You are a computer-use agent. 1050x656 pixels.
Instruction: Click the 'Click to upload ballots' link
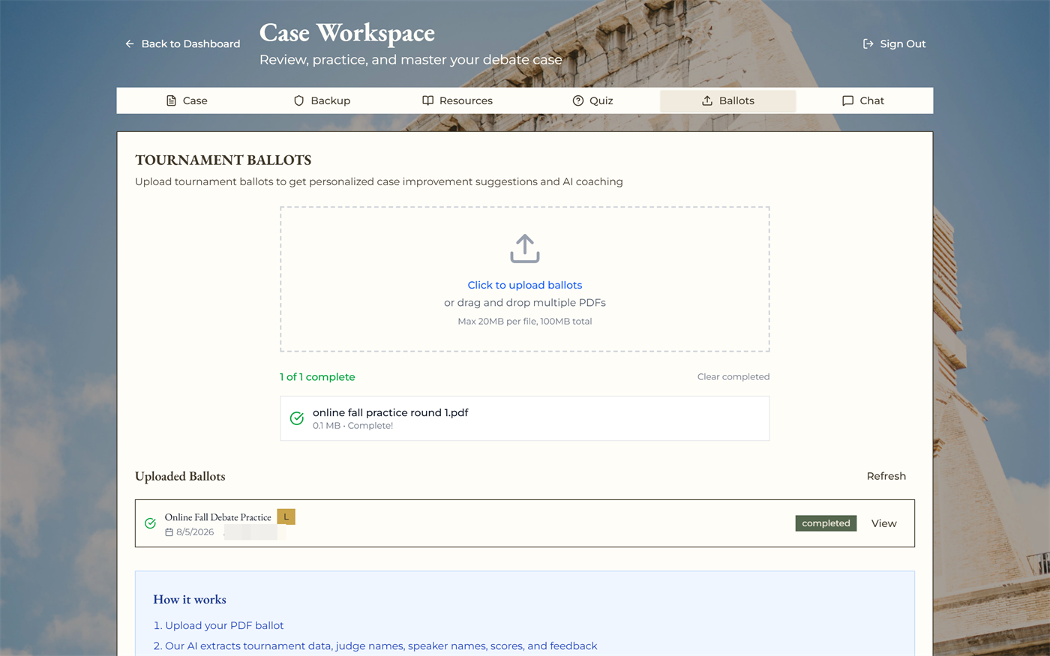pyautogui.click(x=525, y=285)
